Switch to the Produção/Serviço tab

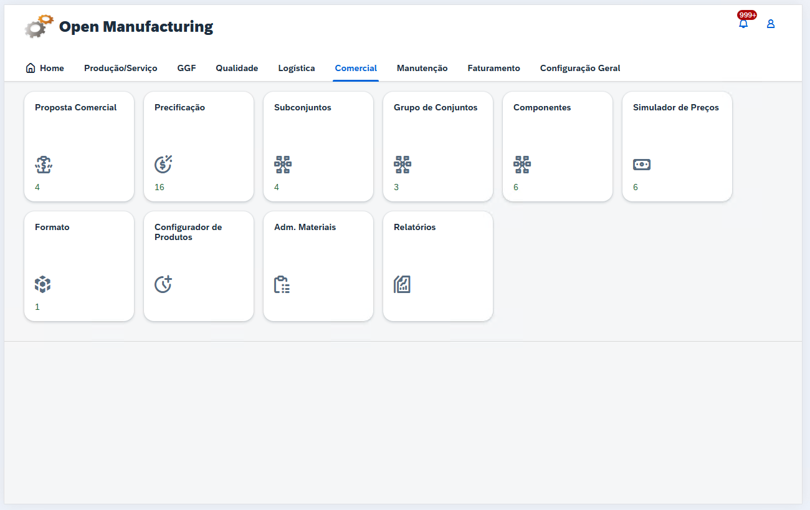pyautogui.click(x=120, y=68)
